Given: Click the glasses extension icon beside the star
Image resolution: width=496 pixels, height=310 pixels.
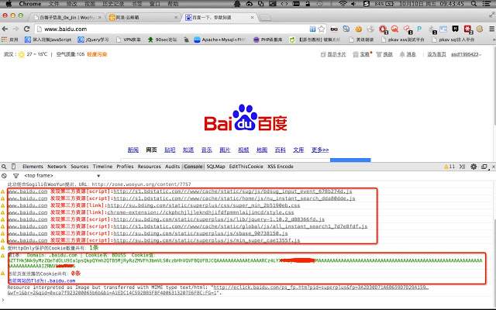Looking at the screenshot, I should 334,29.
